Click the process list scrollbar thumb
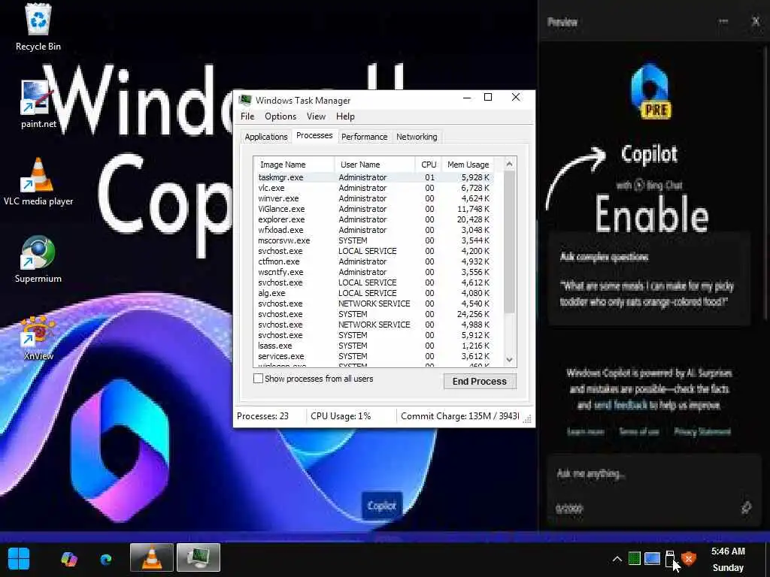 click(x=509, y=241)
